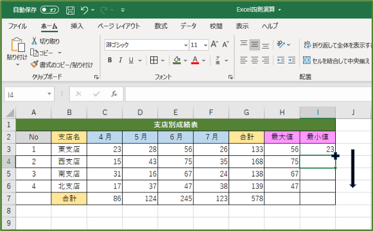Open the フォント dialog launcher

coord(230,77)
